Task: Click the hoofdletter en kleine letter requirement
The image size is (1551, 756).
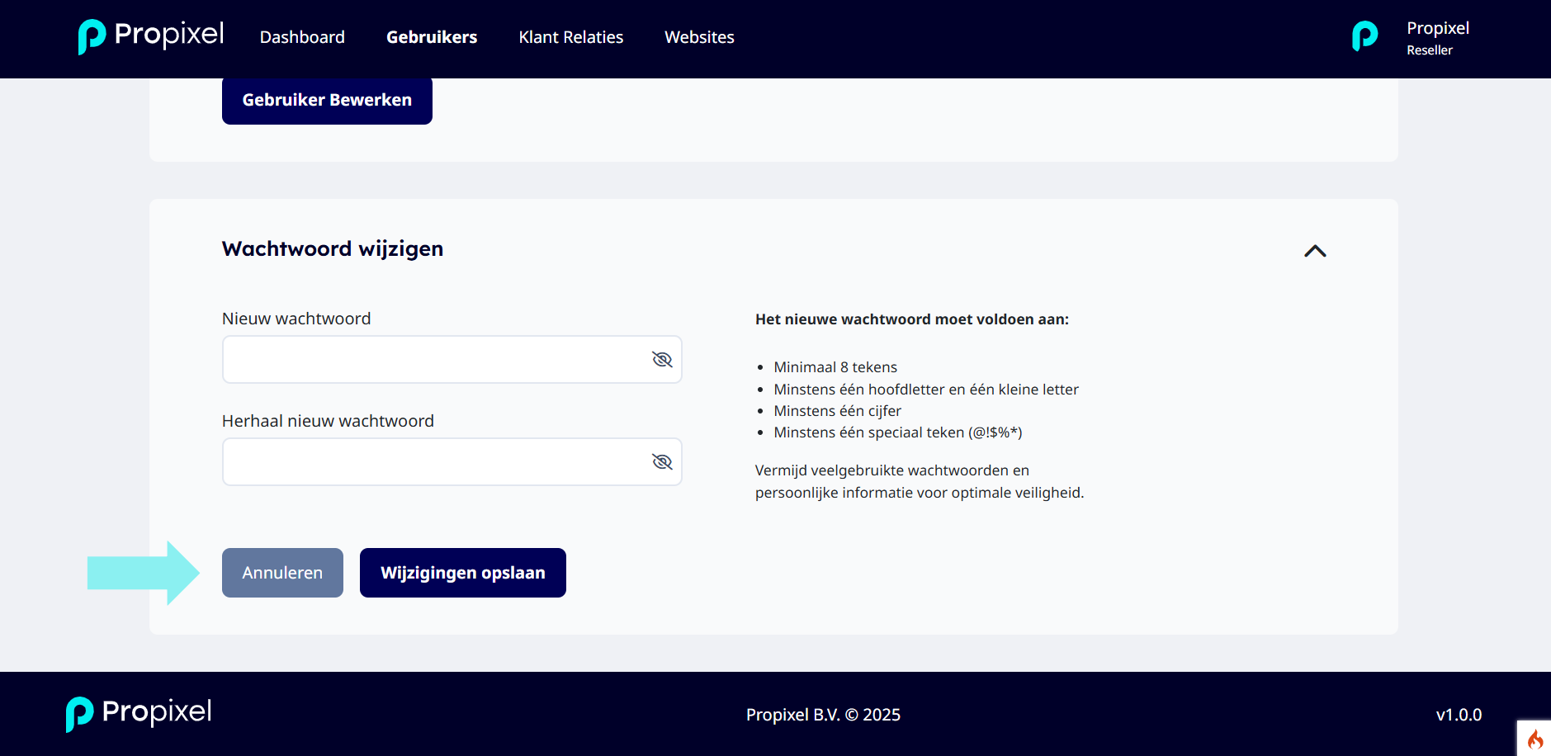Action: [x=926, y=390]
